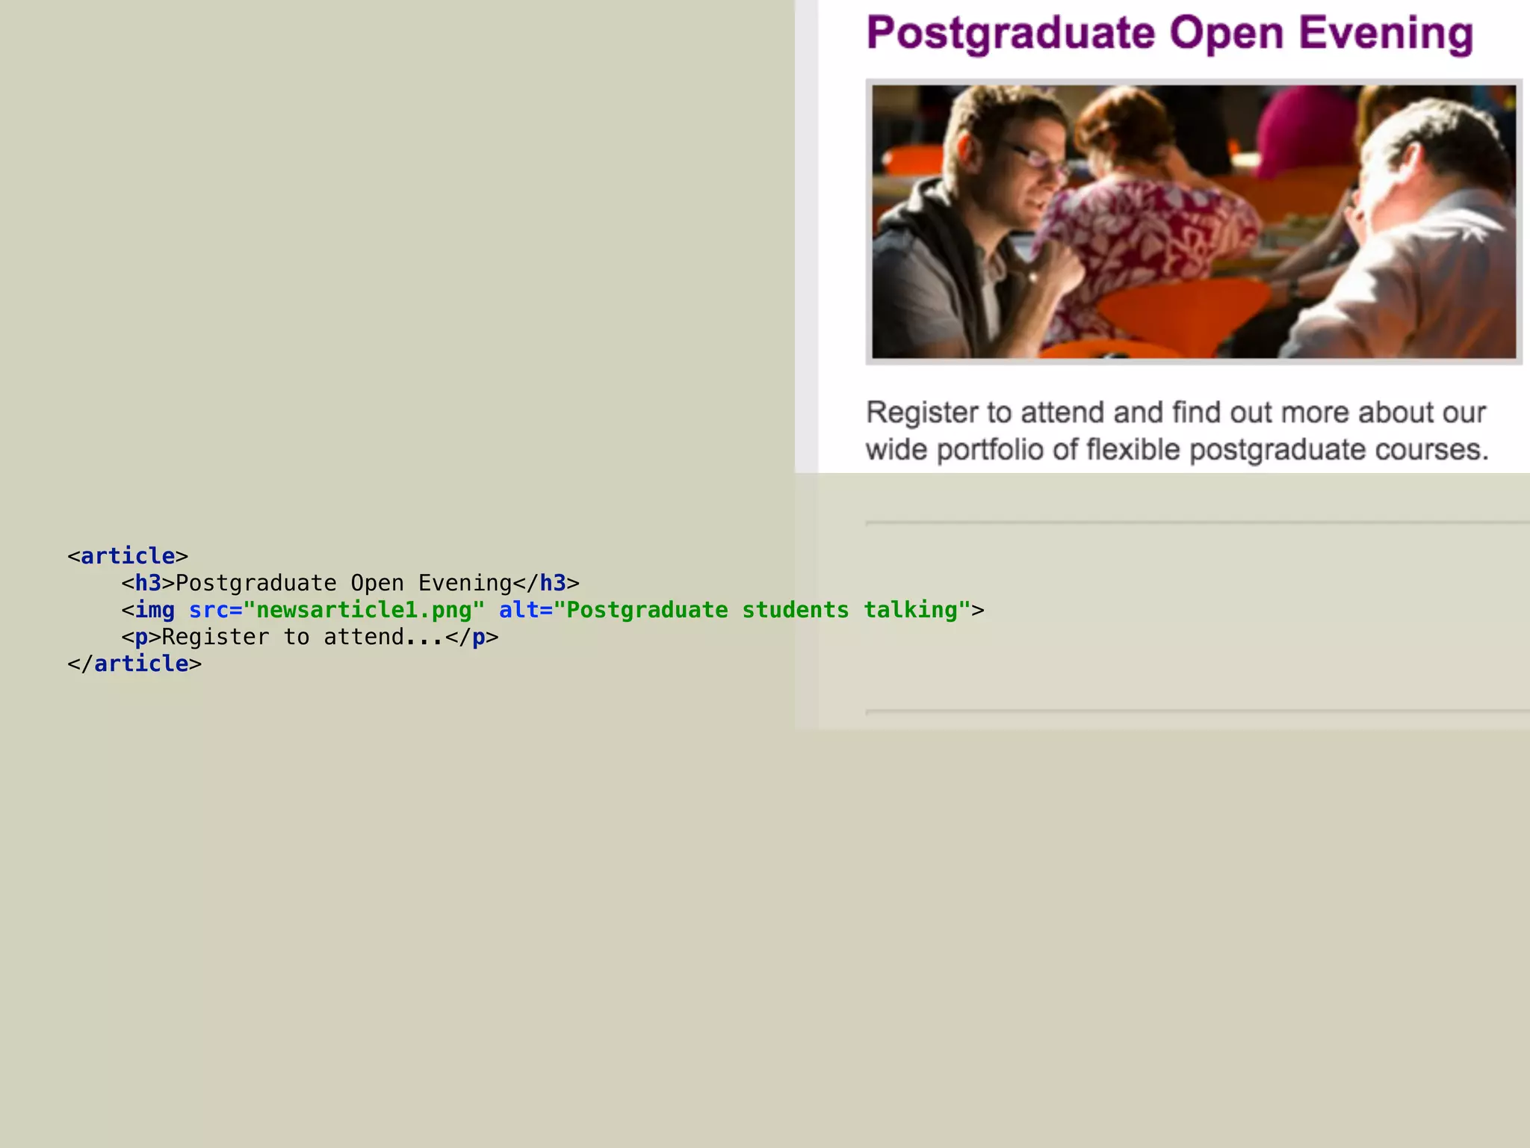The image size is (1530, 1148).
Task: Click the alt attribute text Postgraduate students talking
Action: (762, 610)
